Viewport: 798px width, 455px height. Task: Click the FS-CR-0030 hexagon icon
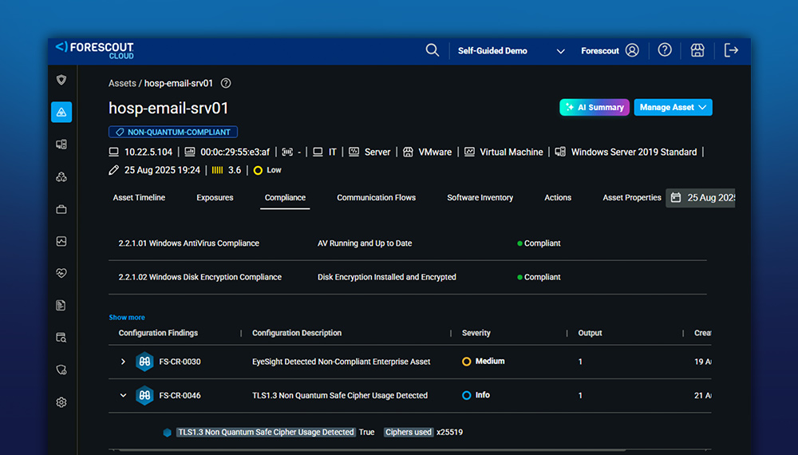144,362
